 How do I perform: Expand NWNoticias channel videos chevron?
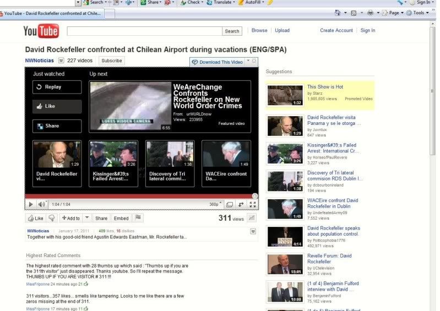[x=61, y=61]
